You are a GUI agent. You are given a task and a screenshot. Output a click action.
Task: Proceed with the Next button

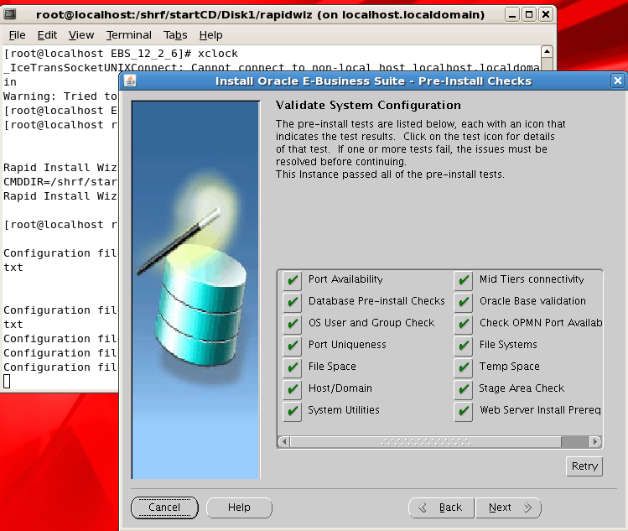[508, 508]
